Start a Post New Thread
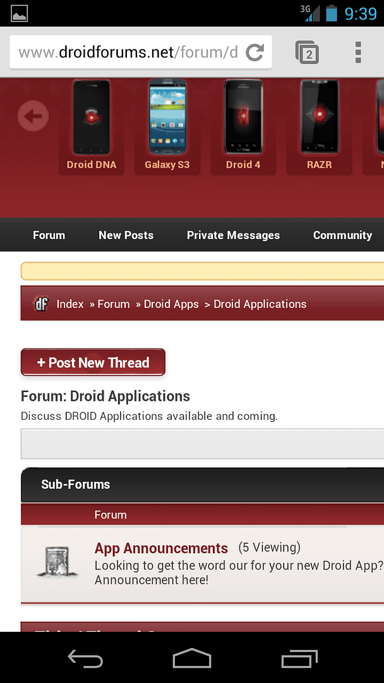 pyautogui.click(x=93, y=362)
